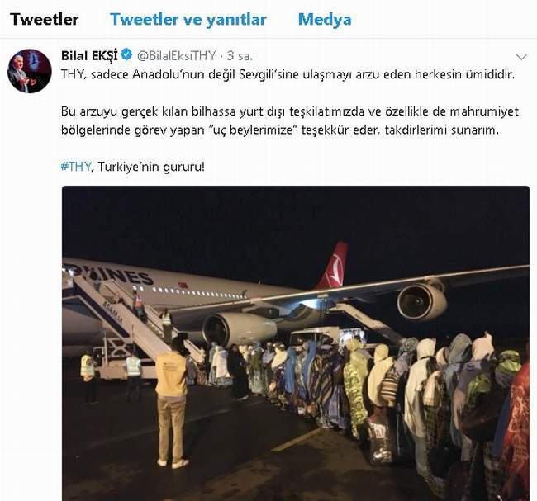Image resolution: width=537 pixels, height=501 pixels.
Task: Click the "Türkiye'nin gururu!" text
Action: pyautogui.click(x=151, y=167)
